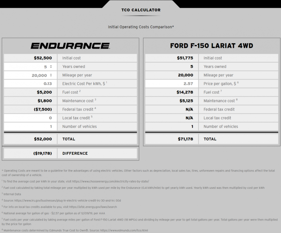
Task: Click the Mileage per year stepper arrows
Action: pyautogui.click(x=51, y=75)
